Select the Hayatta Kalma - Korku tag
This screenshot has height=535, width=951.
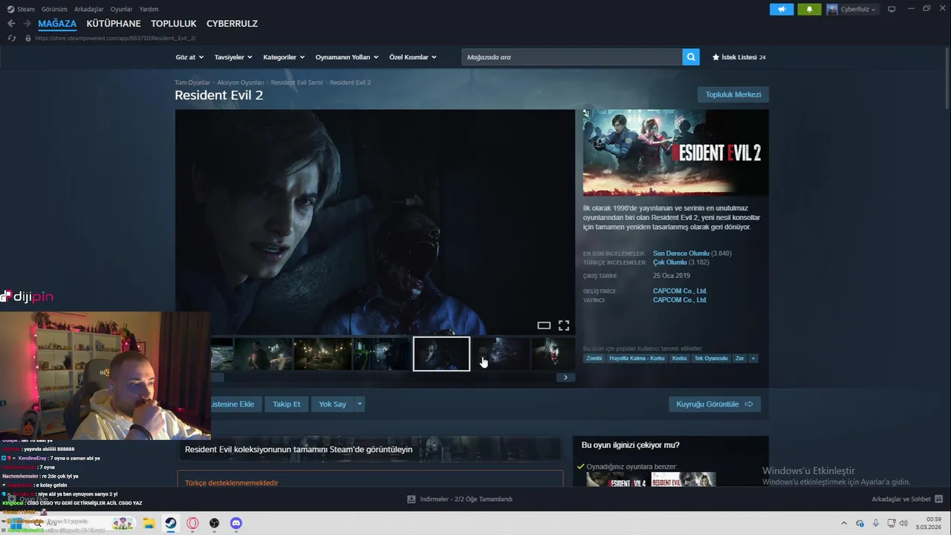[x=637, y=358]
